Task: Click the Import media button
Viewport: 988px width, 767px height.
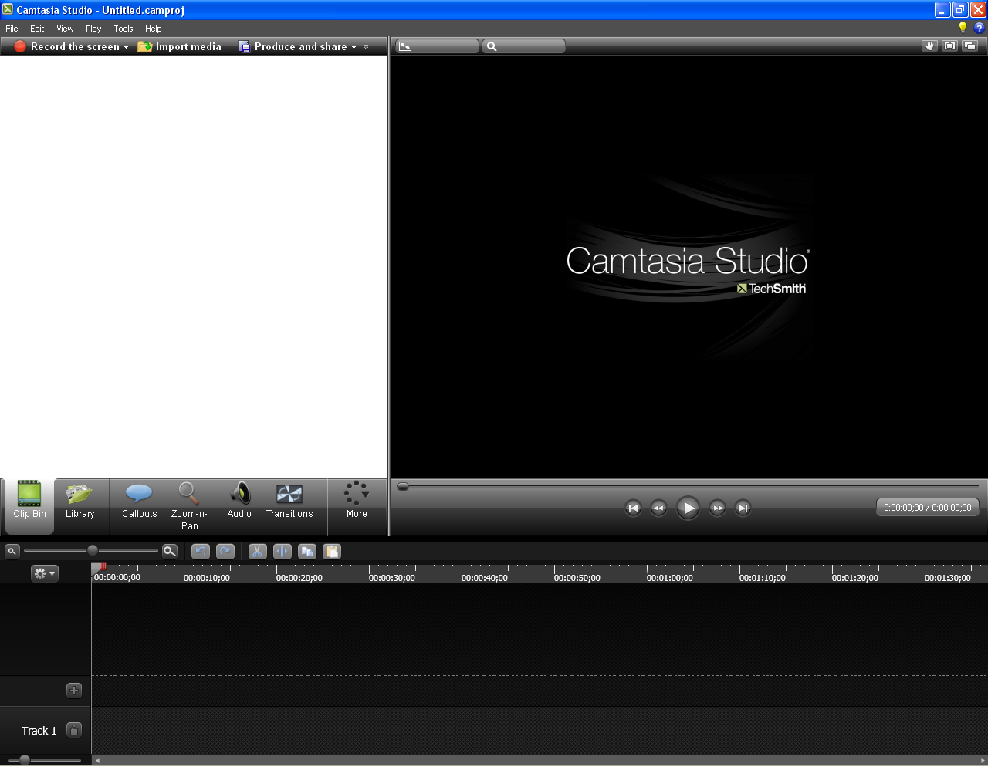Action: [x=180, y=47]
